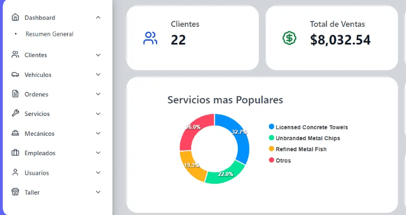Click the green dollar badge icon
This screenshot has width=406, height=215.
point(289,38)
